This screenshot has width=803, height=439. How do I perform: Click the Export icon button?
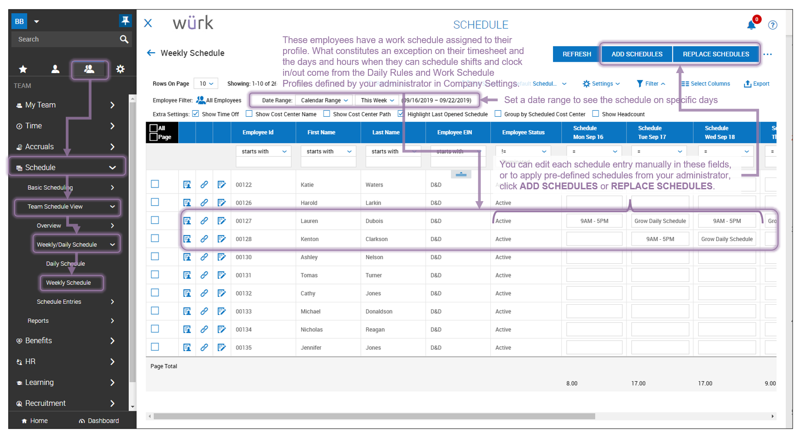[x=757, y=84]
